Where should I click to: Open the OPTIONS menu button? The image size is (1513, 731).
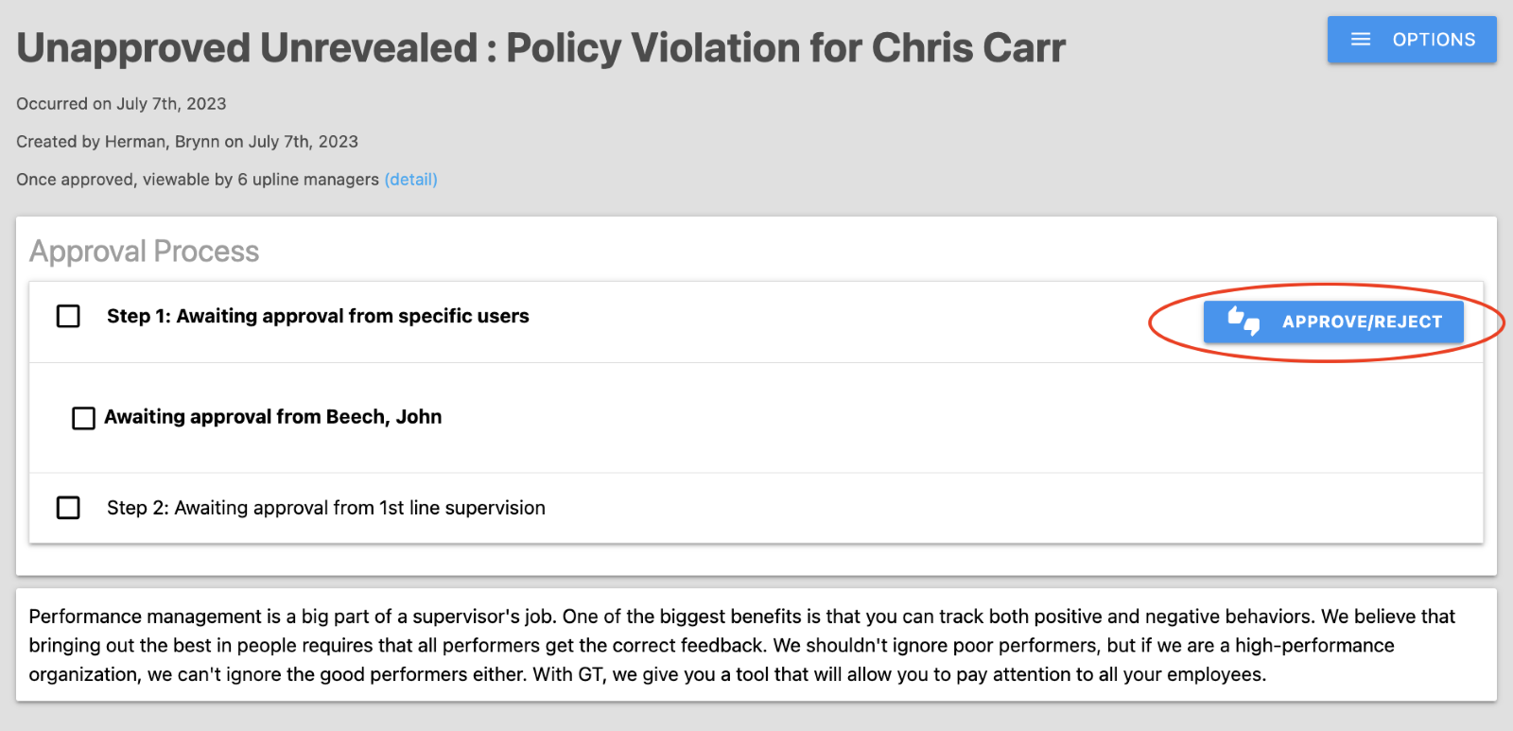click(1411, 40)
